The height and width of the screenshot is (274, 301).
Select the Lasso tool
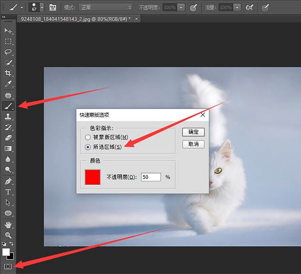click(8, 52)
